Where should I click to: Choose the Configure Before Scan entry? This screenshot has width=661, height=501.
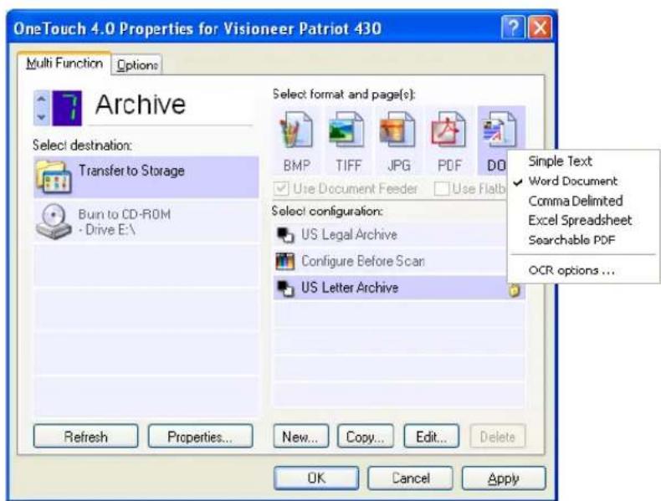click(x=390, y=261)
